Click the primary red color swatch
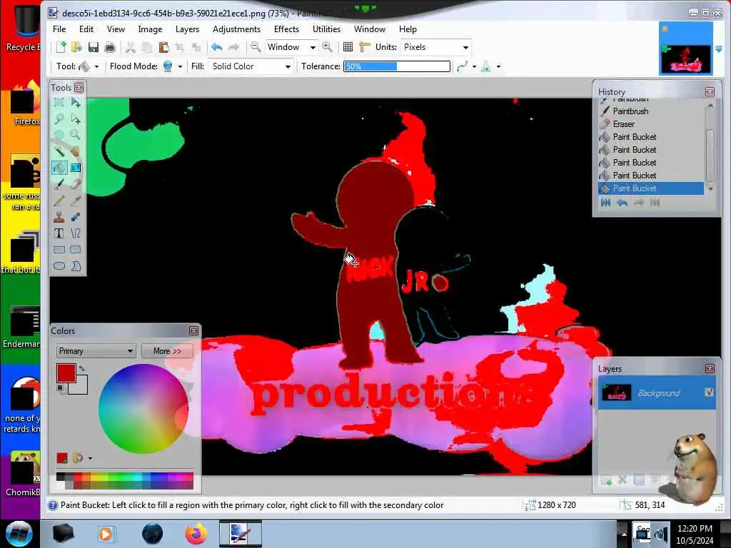The width and height of the screenshot is (731, 548). [x=66, y=373]
